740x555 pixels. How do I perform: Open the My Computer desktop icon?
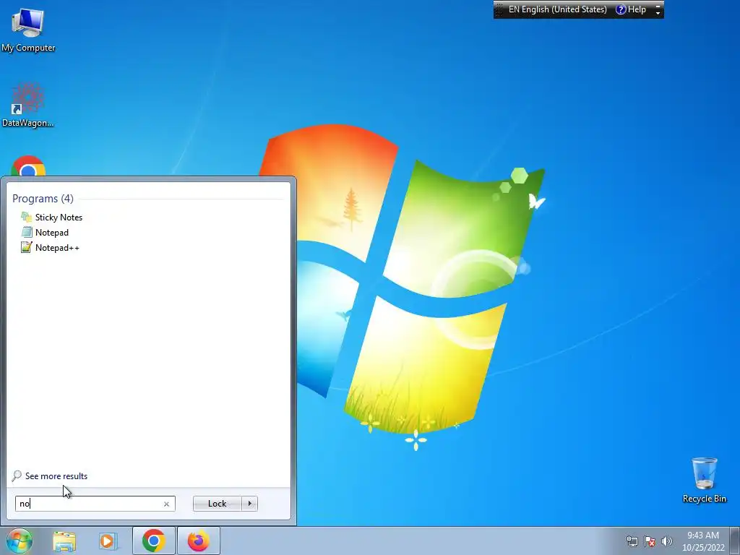point(28,29)
